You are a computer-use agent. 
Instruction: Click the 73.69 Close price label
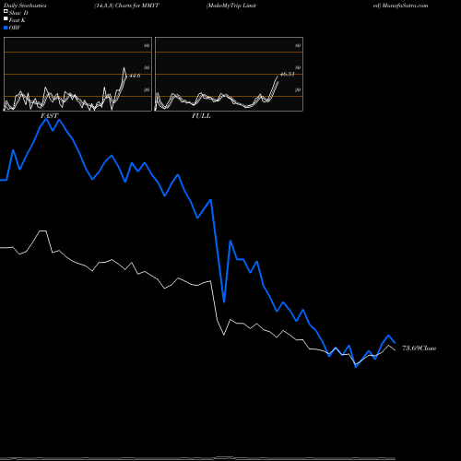[x=420, y=349]
